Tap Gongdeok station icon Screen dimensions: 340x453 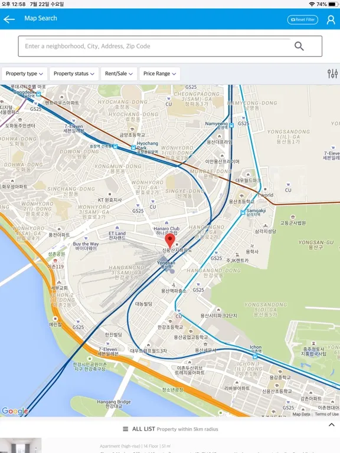[38, 94]
